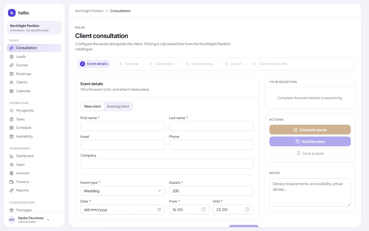Open the Availability sidebar icon
The image size is (369, 231).
click(x=12, y=137)
